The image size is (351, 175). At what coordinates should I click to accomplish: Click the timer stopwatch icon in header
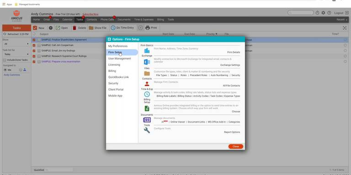(x=318, y=13)
